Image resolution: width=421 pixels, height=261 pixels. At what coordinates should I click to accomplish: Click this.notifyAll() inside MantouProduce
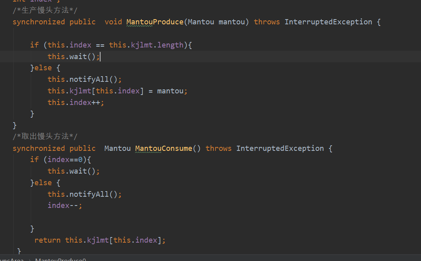point(84,79)
